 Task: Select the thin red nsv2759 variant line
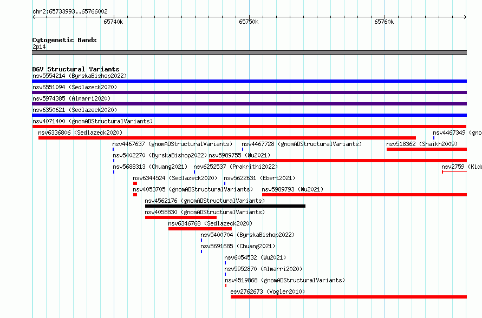[454, 172]
